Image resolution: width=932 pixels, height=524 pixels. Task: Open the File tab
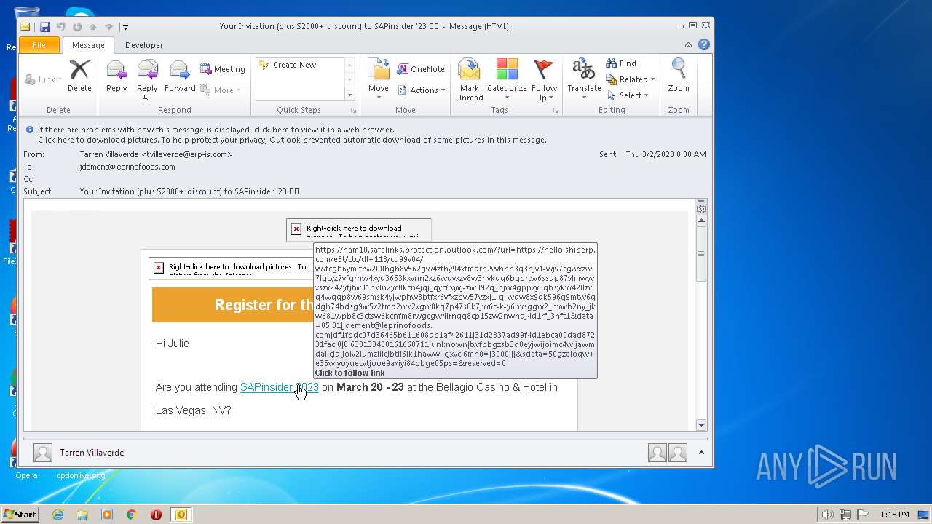tap(39, 45)
